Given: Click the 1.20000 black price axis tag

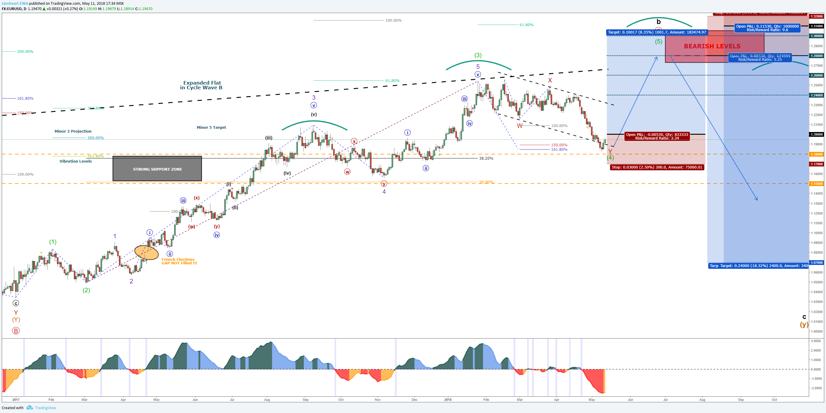Looking at the screenshot, I should click(x=817, y=134).
